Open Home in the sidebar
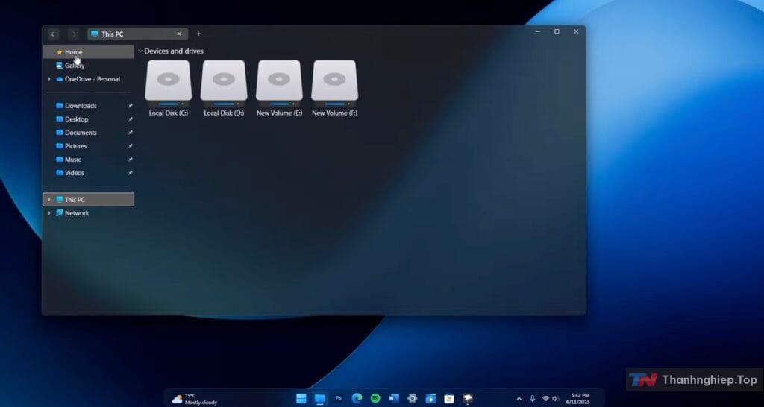The image size is (764, 407). tap(88, 52)
